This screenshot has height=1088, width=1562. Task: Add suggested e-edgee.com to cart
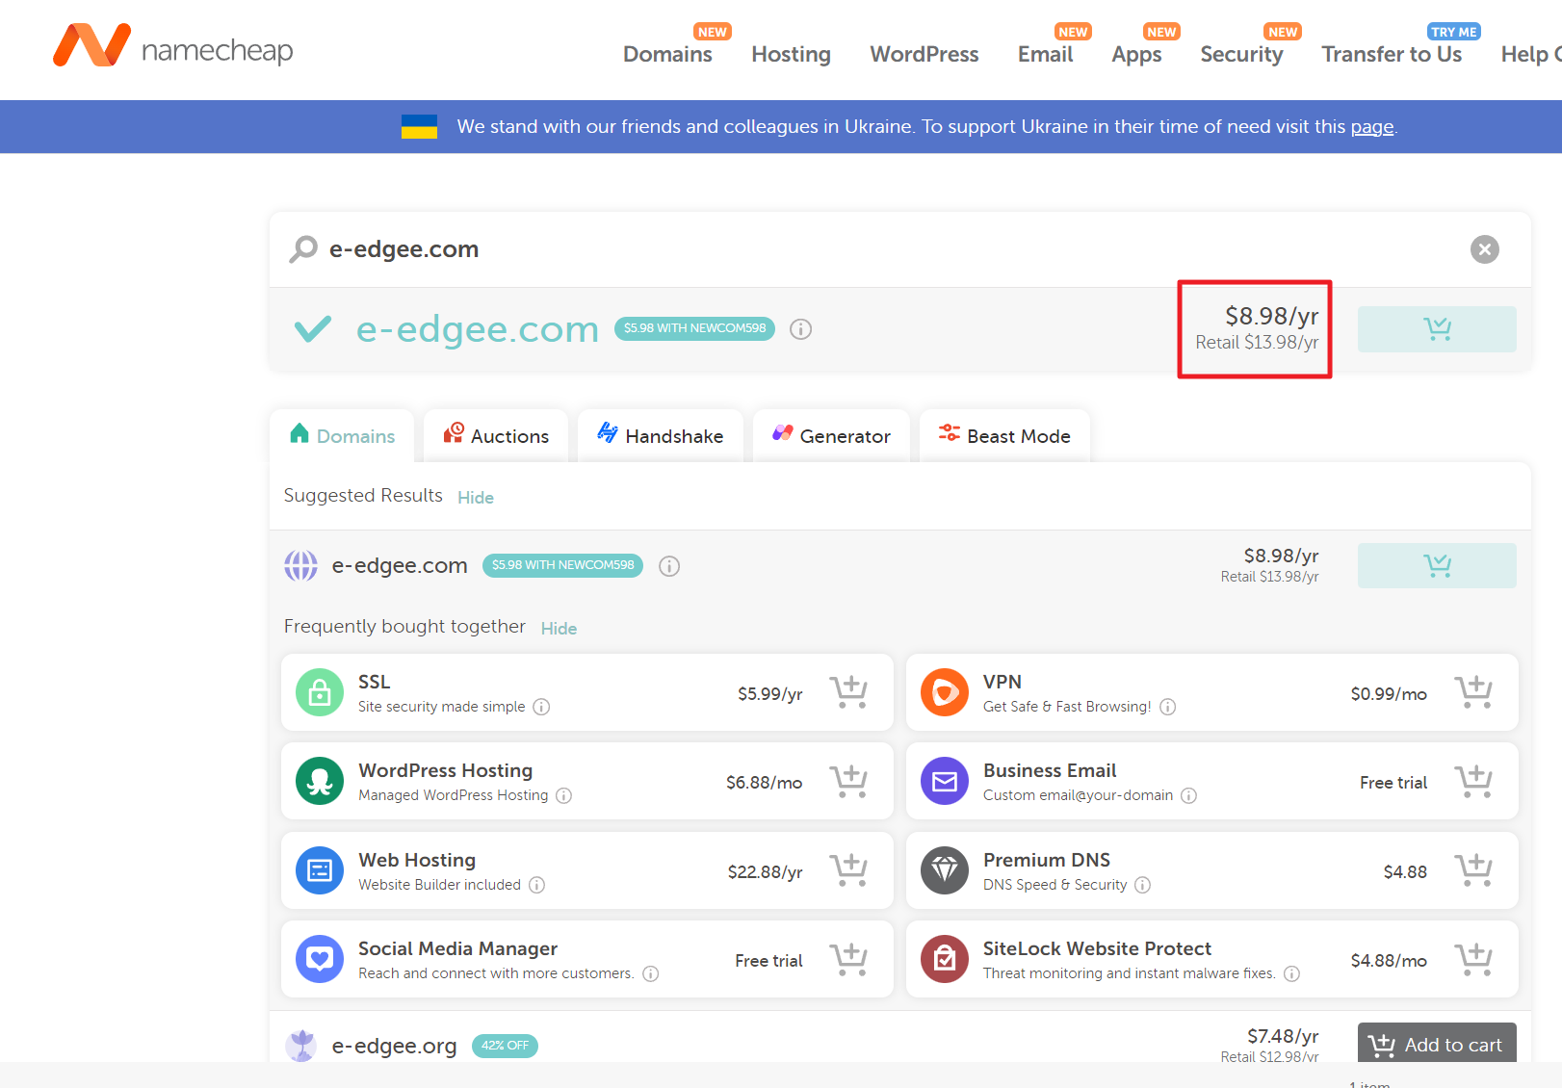pos(1437,566)
